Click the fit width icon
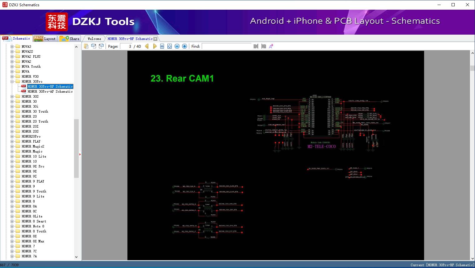The width and height of the screenshot is (475, 268). pos(162,46)
